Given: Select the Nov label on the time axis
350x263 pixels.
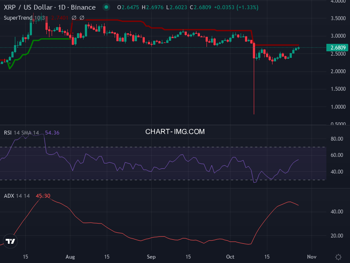Looking at the screenshot, I should (x=311, y=257).
